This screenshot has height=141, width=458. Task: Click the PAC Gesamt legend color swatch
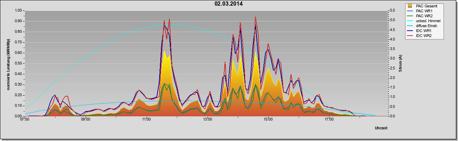410,6
